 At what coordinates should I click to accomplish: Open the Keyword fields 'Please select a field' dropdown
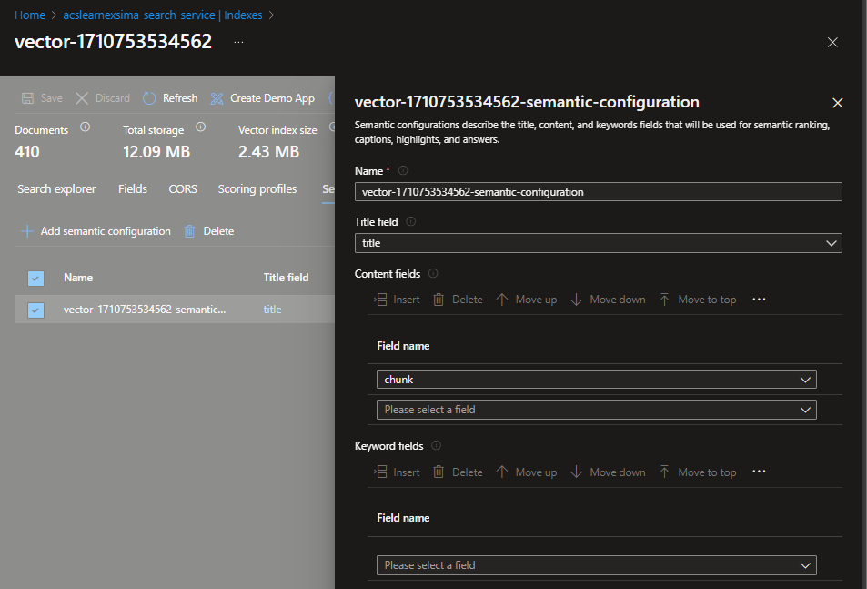pos(597,565)
